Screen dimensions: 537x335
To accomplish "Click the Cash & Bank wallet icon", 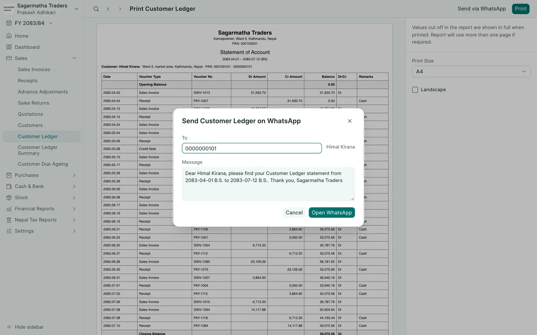I will (x=9, y=186).
